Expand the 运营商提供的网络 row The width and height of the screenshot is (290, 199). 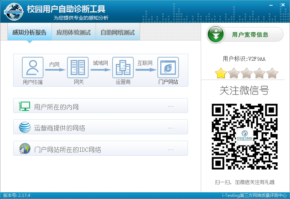(101, 127)
